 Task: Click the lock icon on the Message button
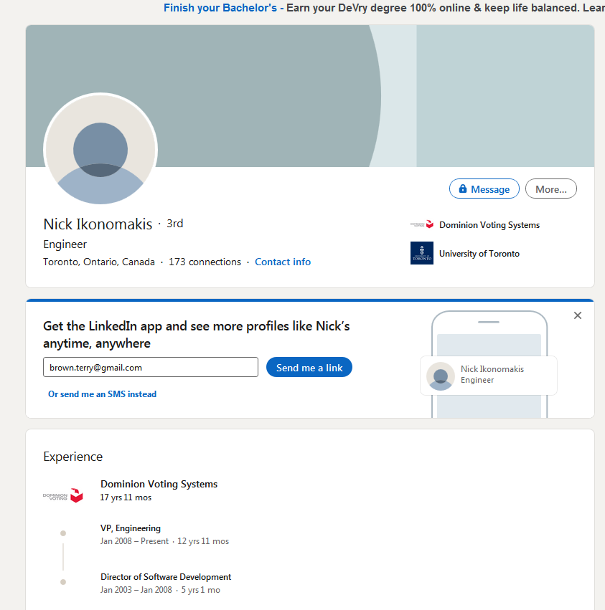pyautogui.click(x=462, y=189)
